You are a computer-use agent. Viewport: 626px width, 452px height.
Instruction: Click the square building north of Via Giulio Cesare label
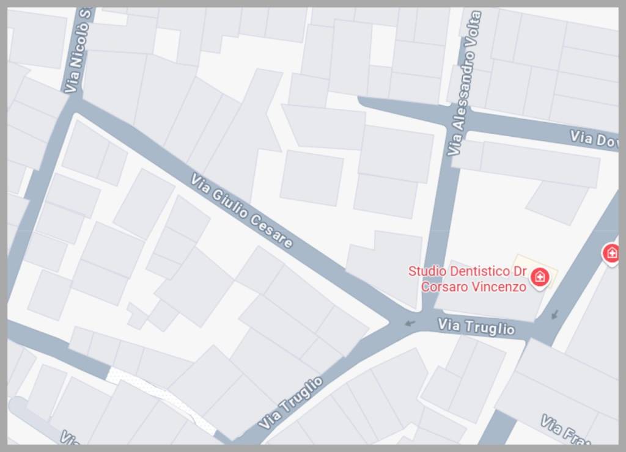[311, 178]
